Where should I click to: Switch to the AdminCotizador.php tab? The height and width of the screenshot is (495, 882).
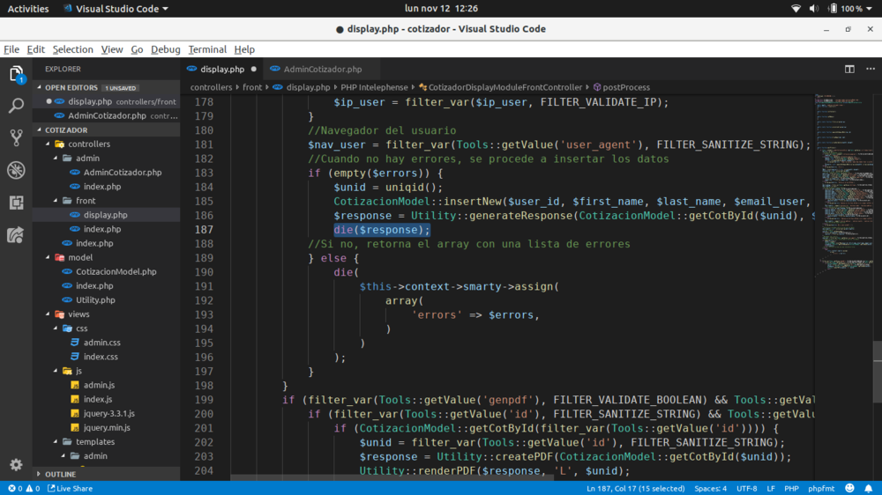322,69
